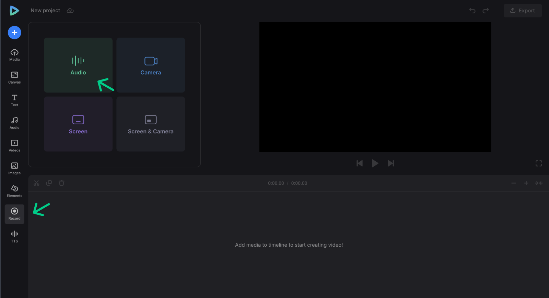Viewport: 549px width, 298px height.
Task: Skip to the end of video
Action: (391, 163)
